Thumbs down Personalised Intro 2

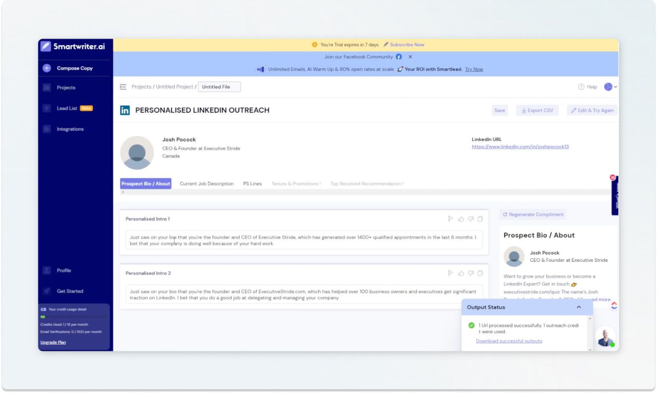click(471, 273)
